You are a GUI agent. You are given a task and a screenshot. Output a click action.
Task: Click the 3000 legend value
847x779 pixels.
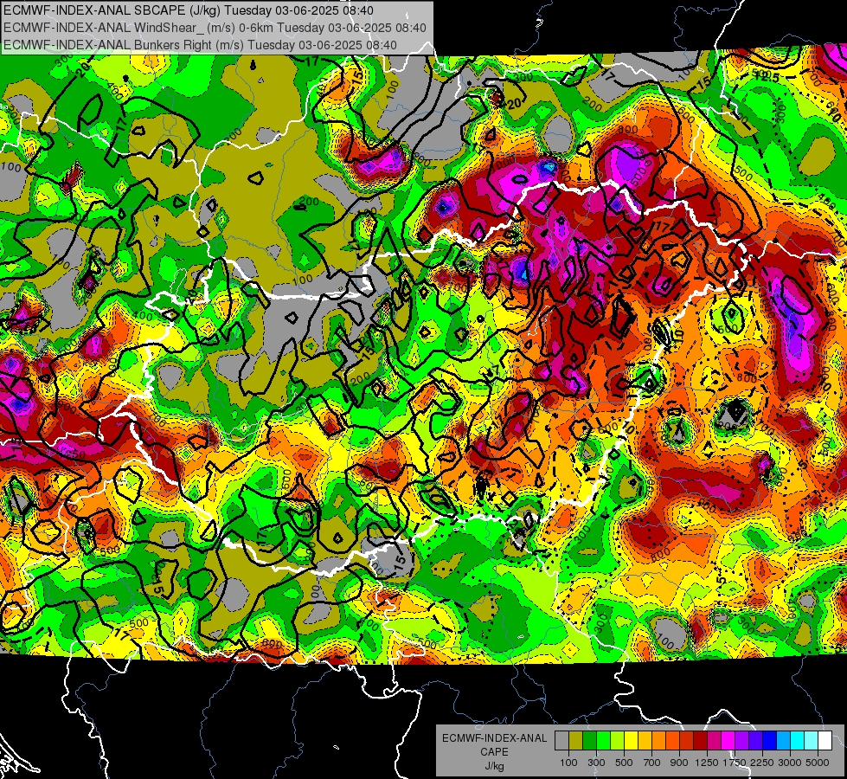790,763
